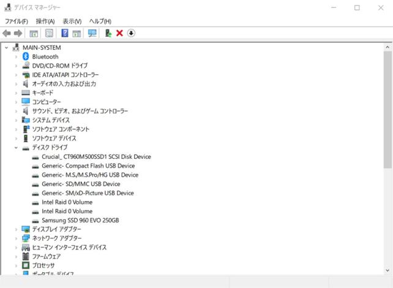Screen dimensions: 393x288
Task: Expand the オーディオの入力および出力 category
Action: coord(16,84)
